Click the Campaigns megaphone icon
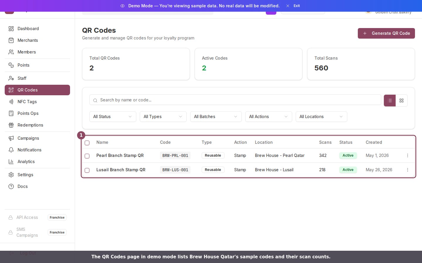Image resolution: width=422 pixels, height=263 pixels. click(x=11, y=138)
